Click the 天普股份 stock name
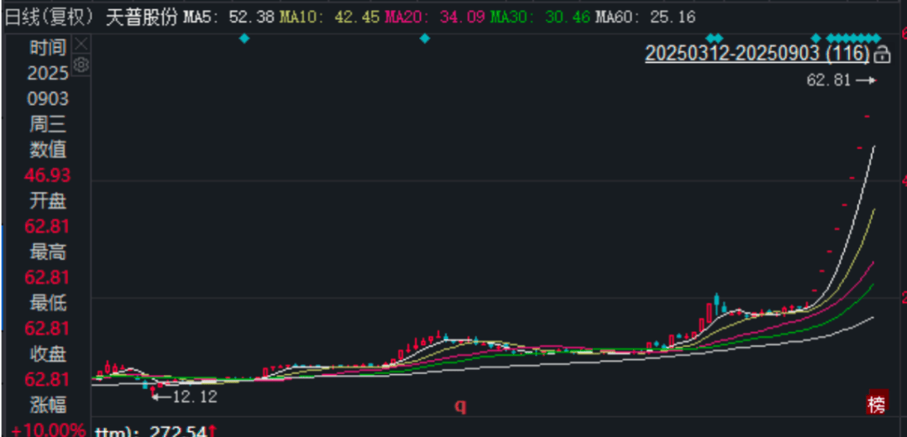Image resolution: width=907 pixels, height=437 pixels. pos(142,17)
